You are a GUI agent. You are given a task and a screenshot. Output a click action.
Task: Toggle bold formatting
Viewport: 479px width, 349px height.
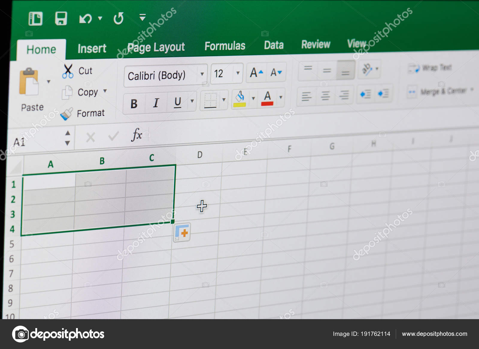click(134, 103)
